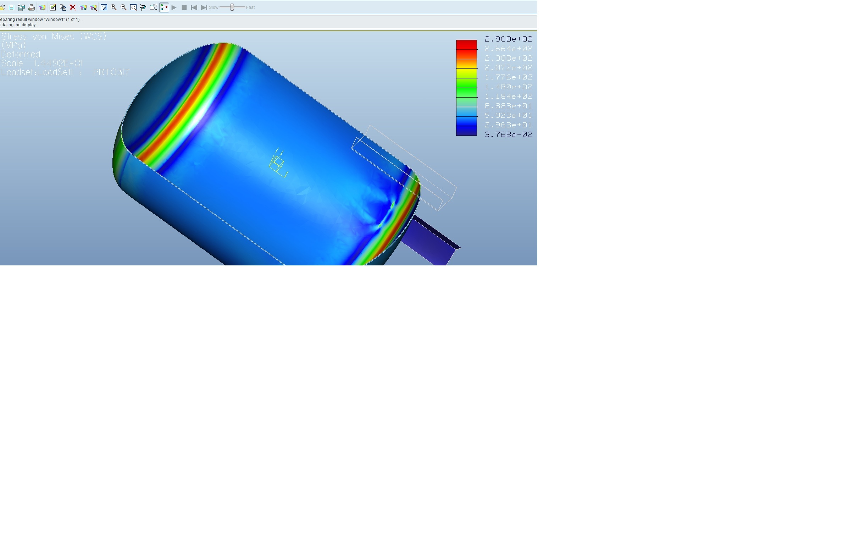This screenshot has width=854, height=545.
Task: Click the 'Fast' label on speed control
Action: [x=250, y=7]
